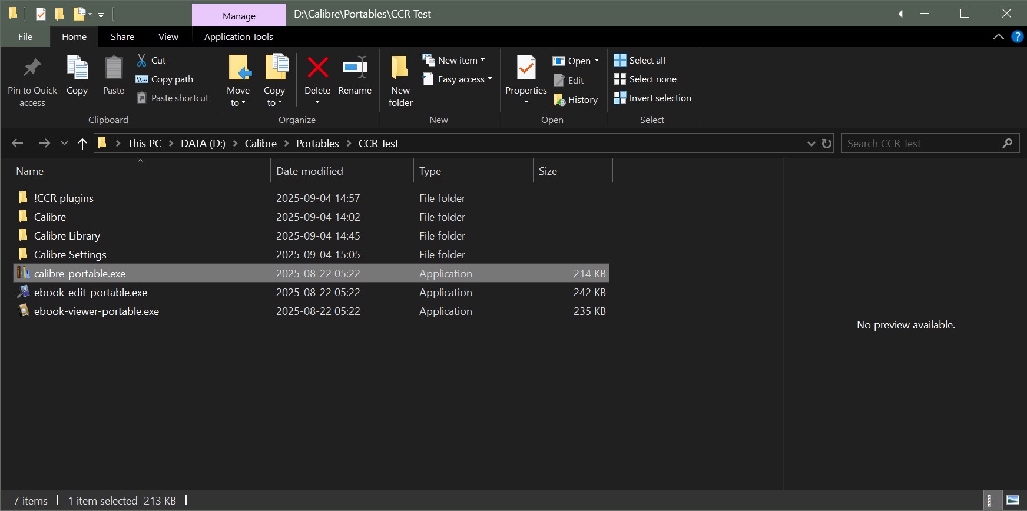Click the 242 KB size cell
The image size is (1027, 511).
click(589, 292)
